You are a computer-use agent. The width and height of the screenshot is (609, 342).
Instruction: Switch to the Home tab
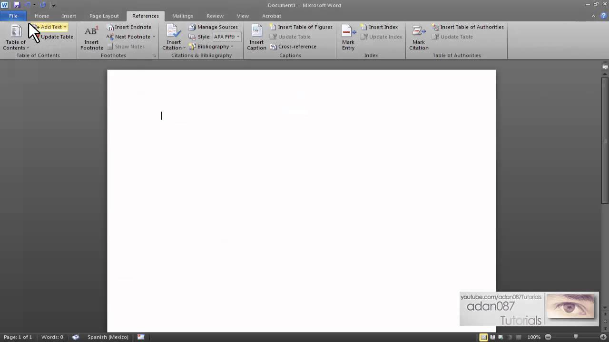(42, 16)
